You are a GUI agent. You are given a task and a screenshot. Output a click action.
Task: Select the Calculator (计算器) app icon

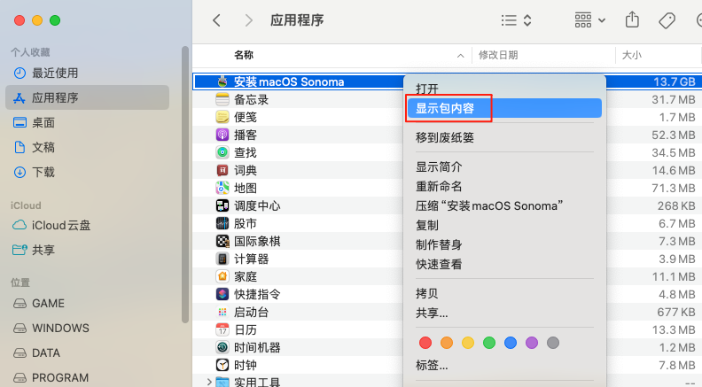coord(223,259)
